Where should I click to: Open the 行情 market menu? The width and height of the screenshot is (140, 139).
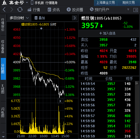coord(34,10)
